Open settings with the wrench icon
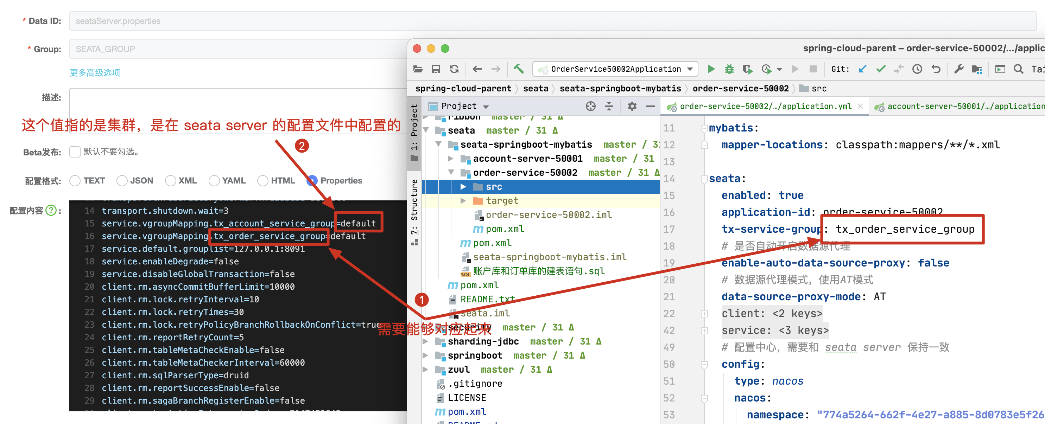The width and height of the screenshot is (1045, 424). [x=959, y=69]
